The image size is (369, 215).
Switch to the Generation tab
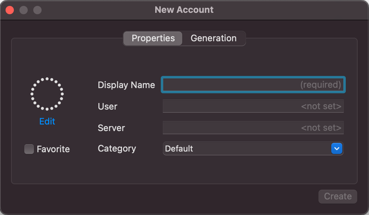point(213,38)
